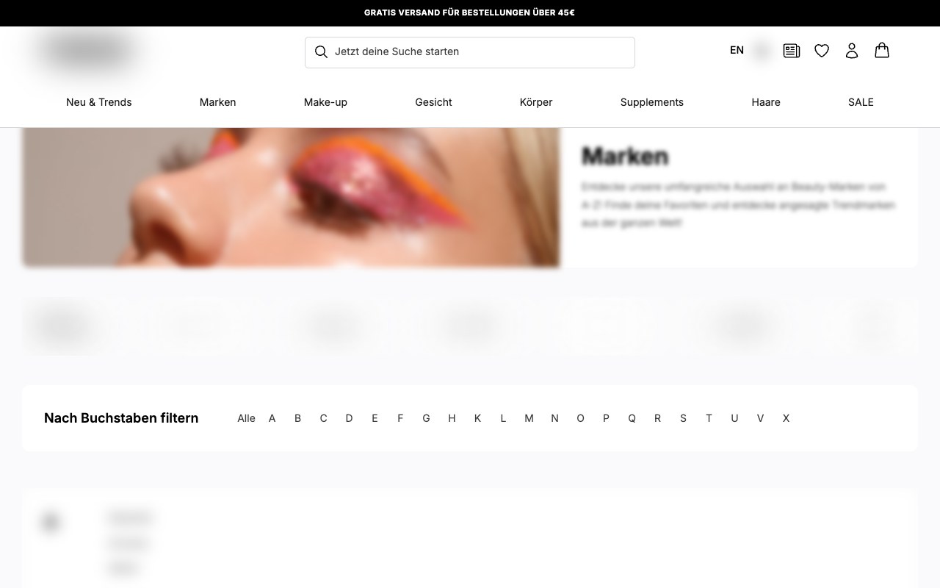Filter brands by letter L
940x588 pixels.
[x=503, y=418]
